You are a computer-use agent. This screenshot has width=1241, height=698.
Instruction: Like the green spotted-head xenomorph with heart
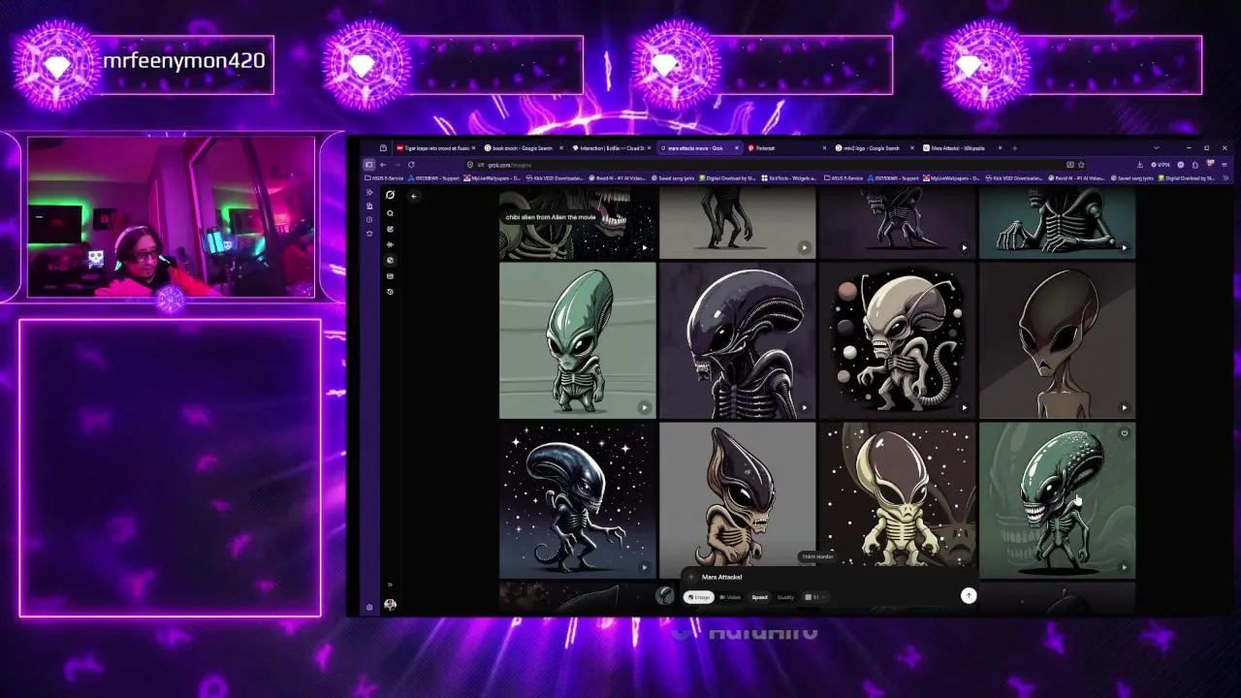click(1124, 433)
